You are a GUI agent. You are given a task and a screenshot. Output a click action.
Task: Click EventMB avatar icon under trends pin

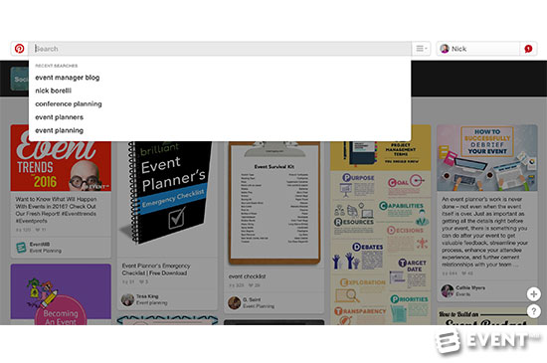(21, 248)
